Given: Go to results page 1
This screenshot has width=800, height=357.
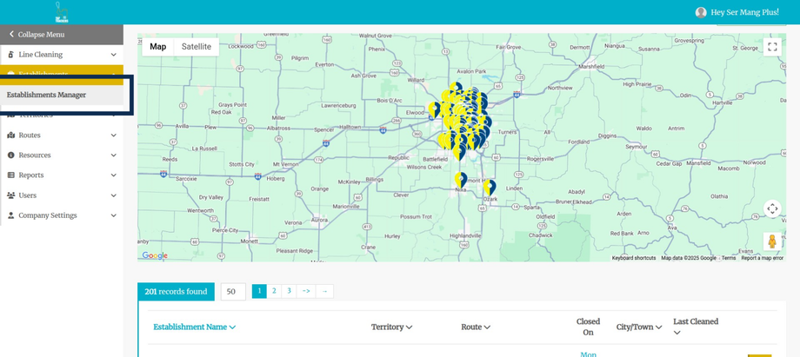Looking at the screenshot, I should point(259,291).
